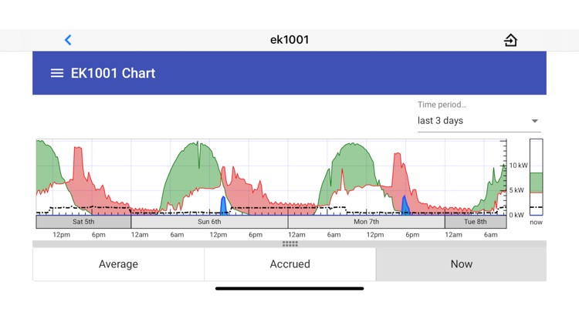Open the Time period dropdown
The width and height of the screenshot is (579, 325).
(x=479, y=121)
